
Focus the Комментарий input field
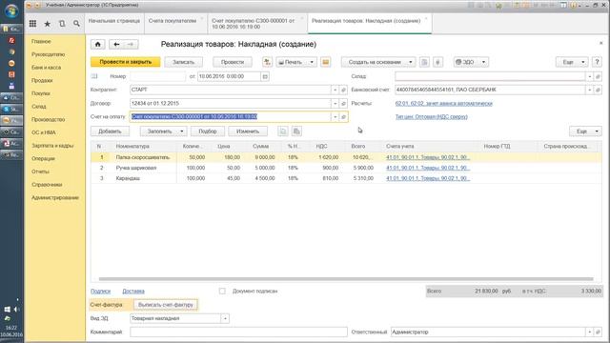coord(238,333)
